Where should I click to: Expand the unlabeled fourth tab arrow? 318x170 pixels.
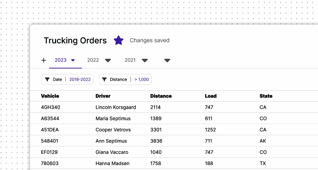167,60
